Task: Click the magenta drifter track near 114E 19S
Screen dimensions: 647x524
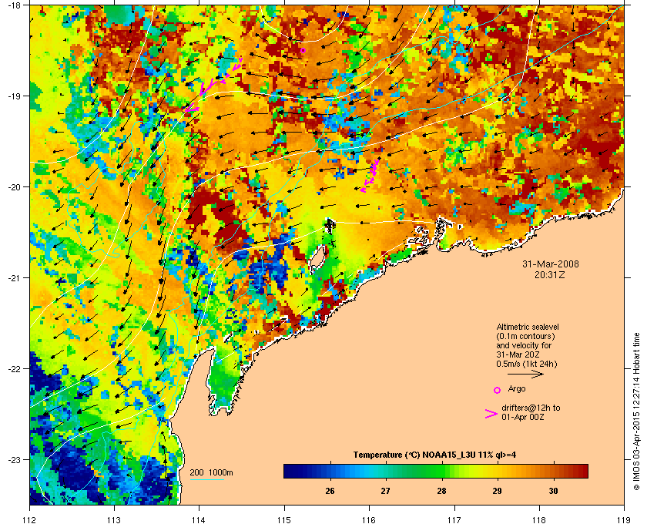Action: pos(213,85)
